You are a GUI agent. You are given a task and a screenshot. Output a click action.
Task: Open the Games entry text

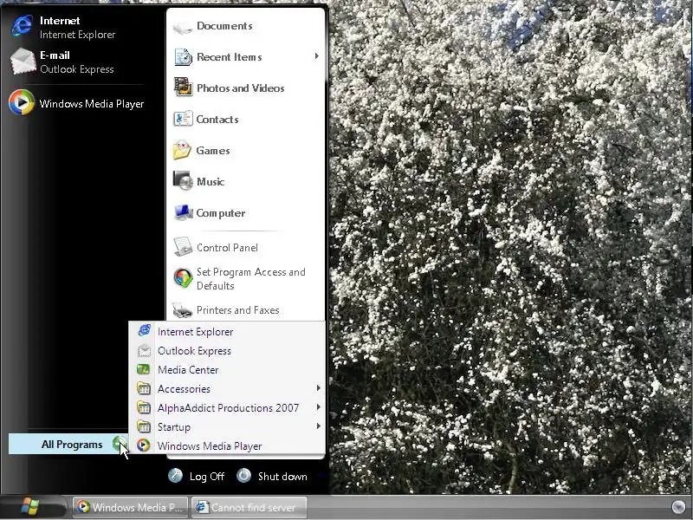(213, 151)
